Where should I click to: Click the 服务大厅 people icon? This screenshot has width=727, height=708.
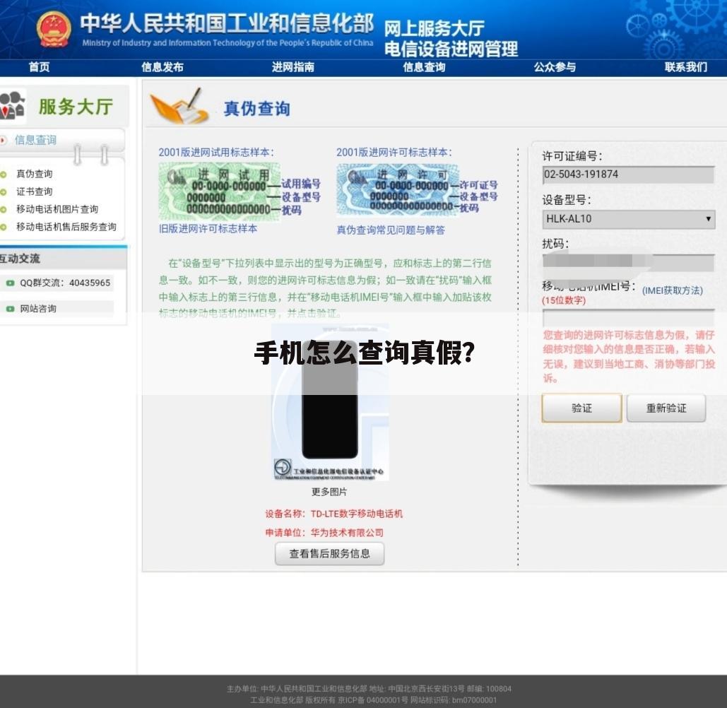(13, 105)
